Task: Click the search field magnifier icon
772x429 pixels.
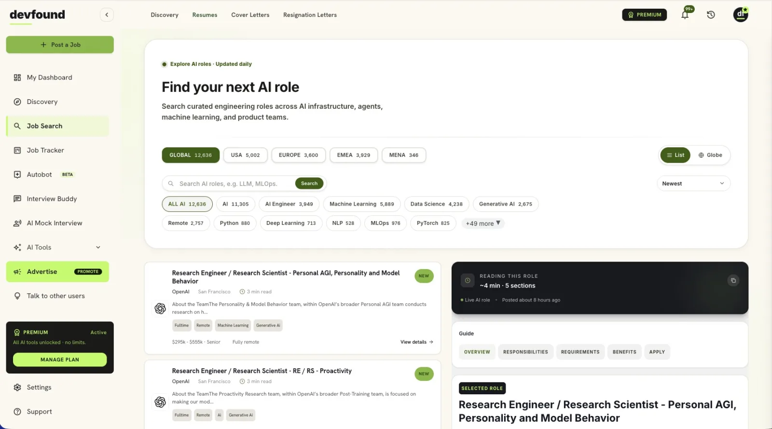Action: pos(171,183)
